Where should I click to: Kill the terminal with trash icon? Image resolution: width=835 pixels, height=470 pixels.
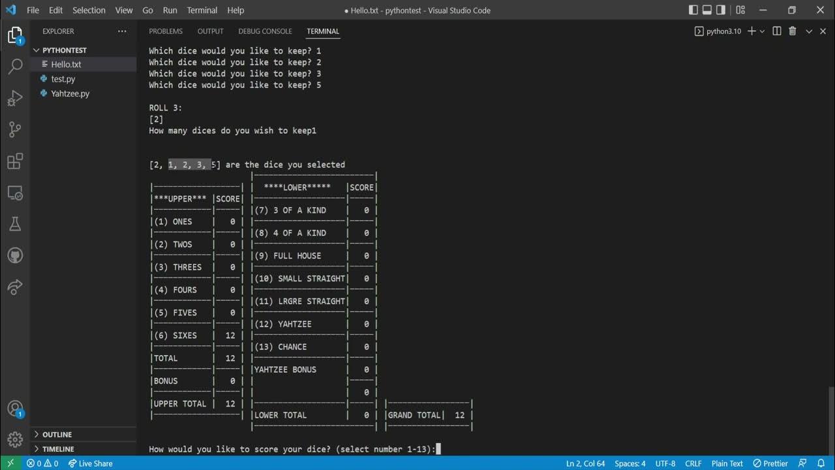click(793, 31)
